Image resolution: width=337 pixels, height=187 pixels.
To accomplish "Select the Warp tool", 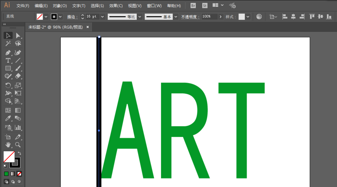I will pyautogui.click(x=8, y=93).
